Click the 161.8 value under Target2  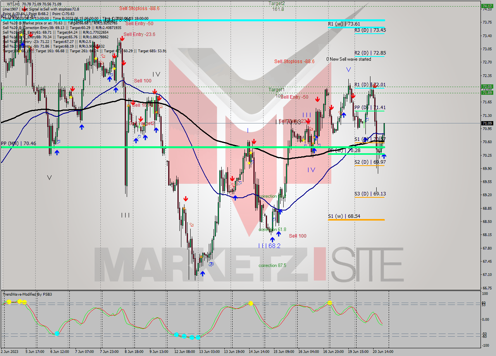click(278, 9)
